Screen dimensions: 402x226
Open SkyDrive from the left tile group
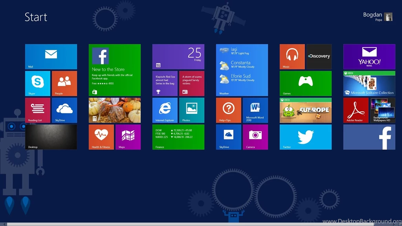[x=64, y=110]
